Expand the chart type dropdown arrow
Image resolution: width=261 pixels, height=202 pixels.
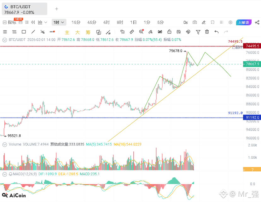tap(46, 22)
